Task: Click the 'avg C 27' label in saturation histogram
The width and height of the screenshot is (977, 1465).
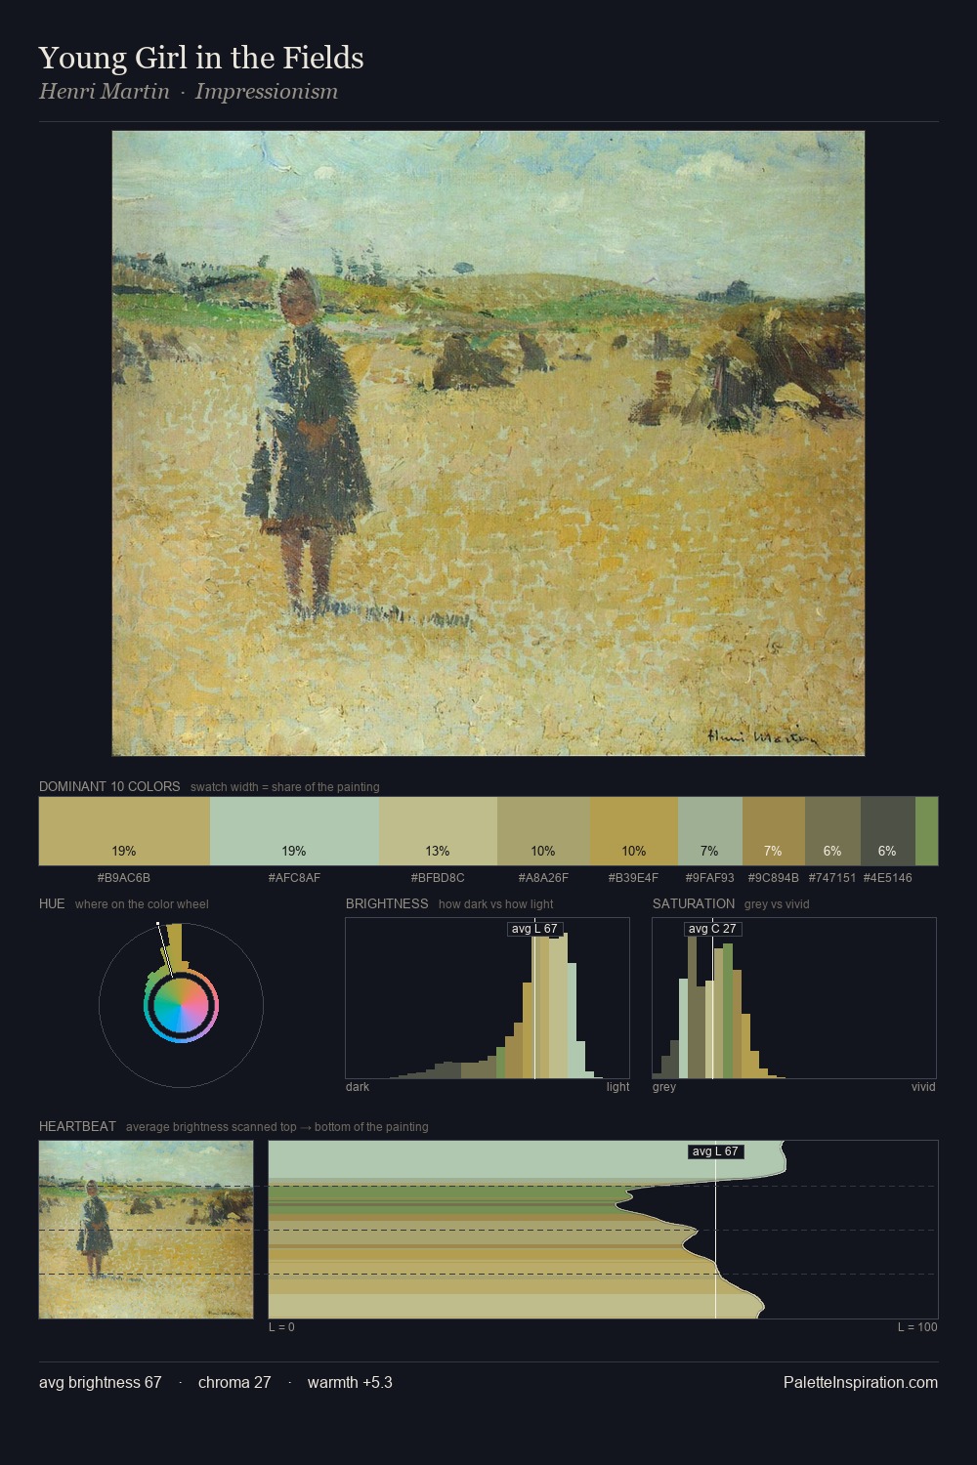Action: coord(712,929)
